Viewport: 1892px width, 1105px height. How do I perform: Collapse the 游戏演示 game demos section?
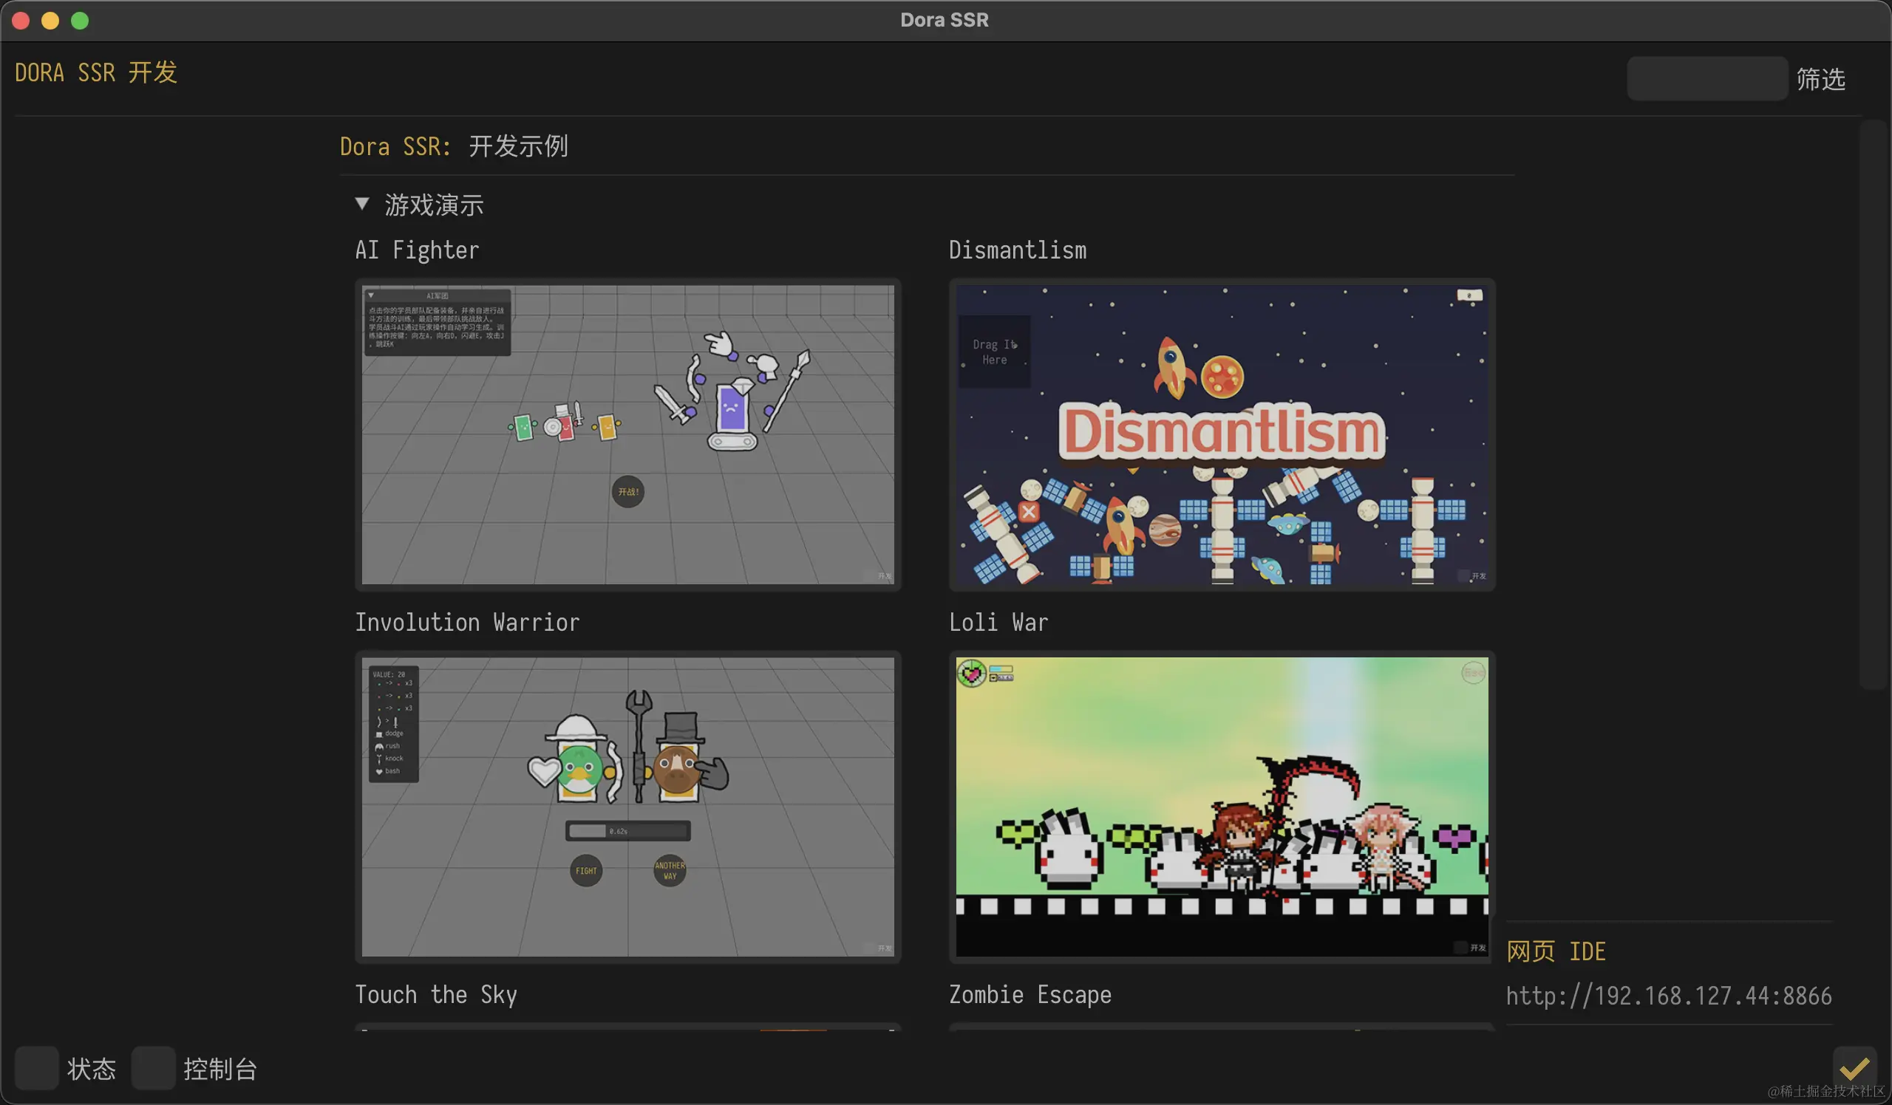pos(363,203)
